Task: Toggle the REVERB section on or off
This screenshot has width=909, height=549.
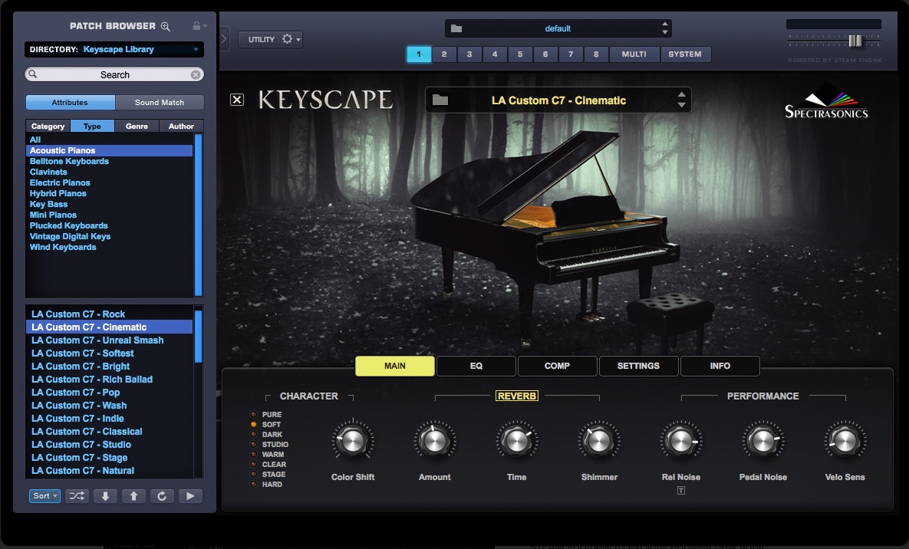Action: point(517,396)
